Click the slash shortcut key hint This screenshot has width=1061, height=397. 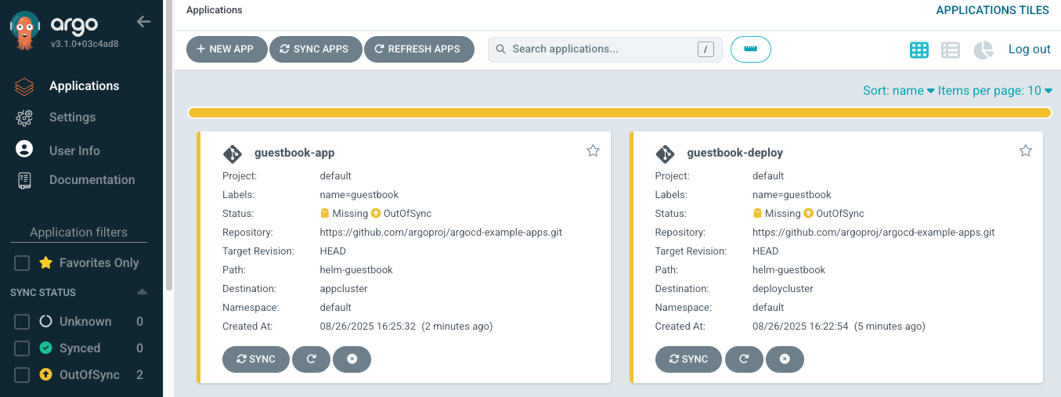coord(706,49)
